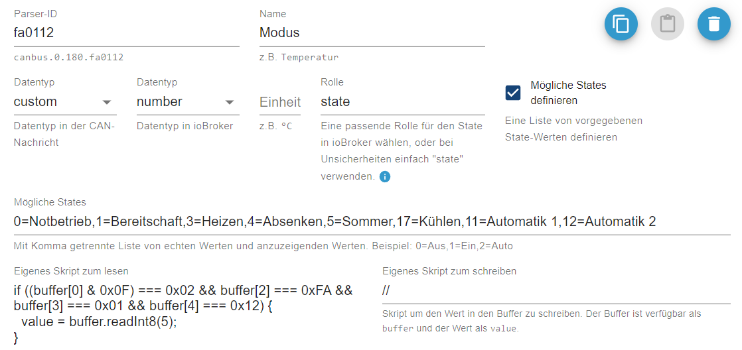Click the Rolle field containing state

click(x=402, y=102)
